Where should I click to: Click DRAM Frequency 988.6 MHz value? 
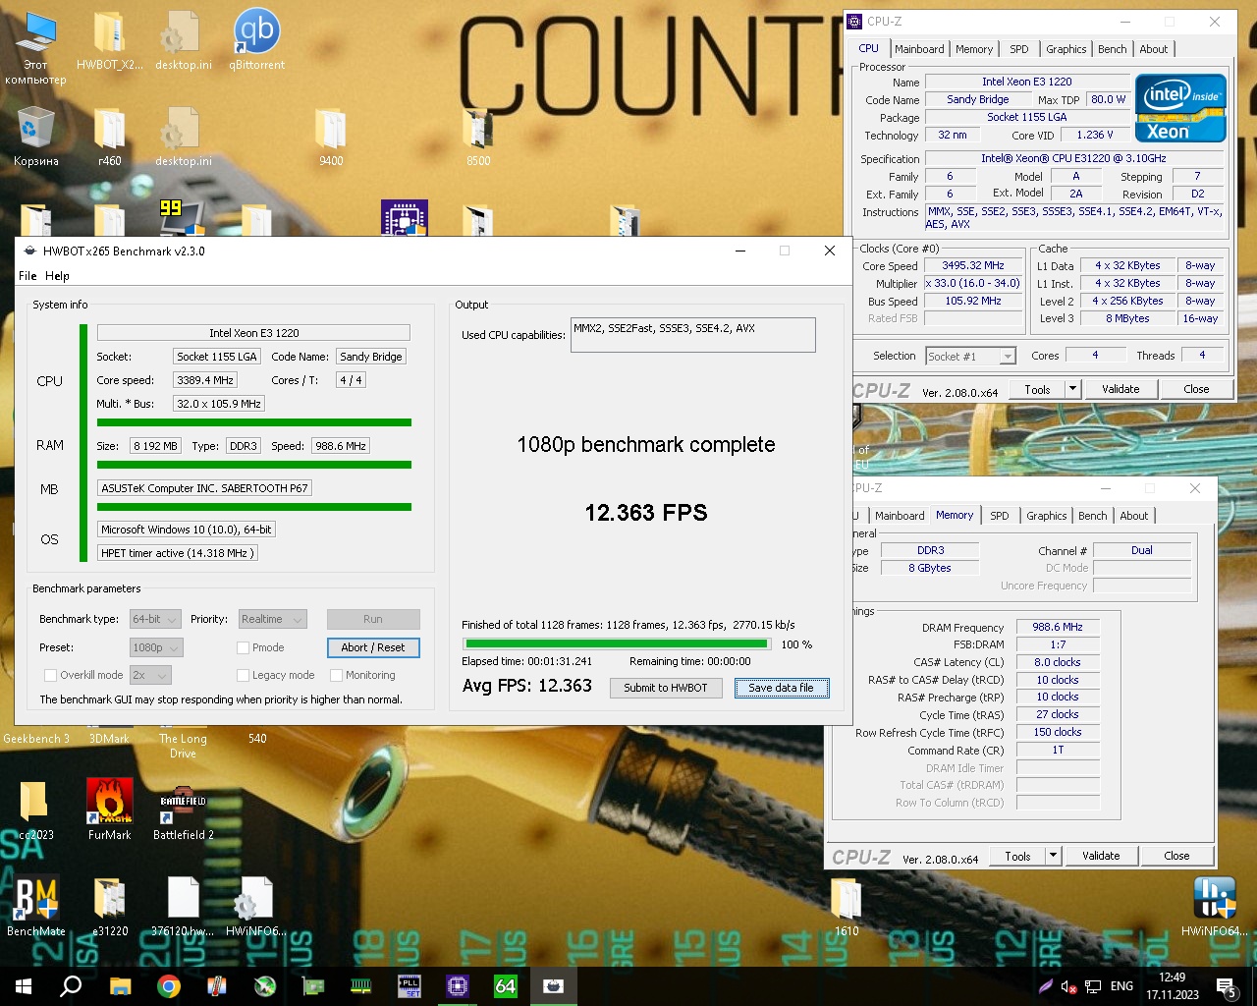(x=1057, y=627)
